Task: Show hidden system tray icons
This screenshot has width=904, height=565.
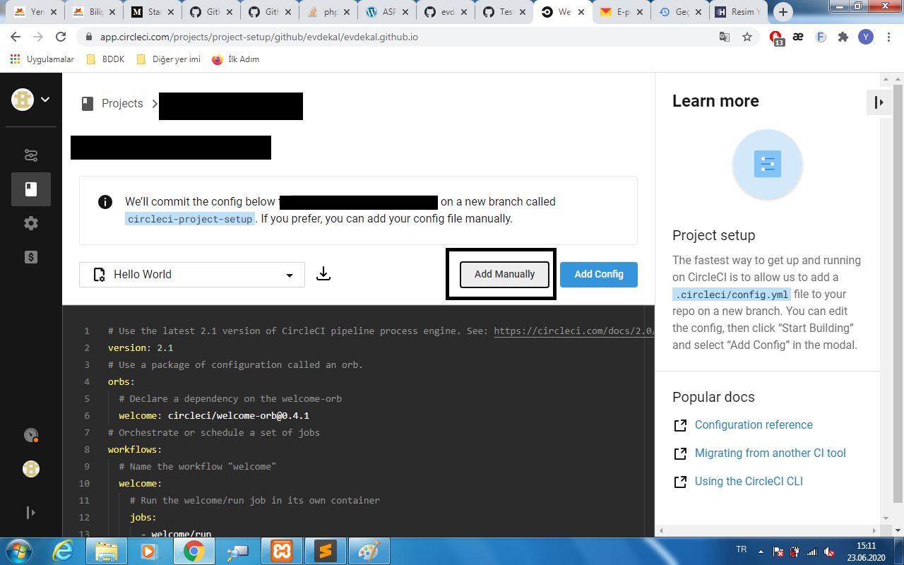Action: tap(760, 551)
